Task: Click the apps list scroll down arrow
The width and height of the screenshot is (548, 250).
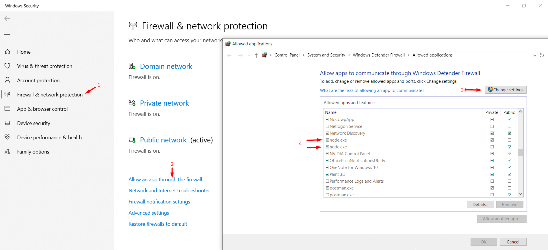Action: coord(520,194)
